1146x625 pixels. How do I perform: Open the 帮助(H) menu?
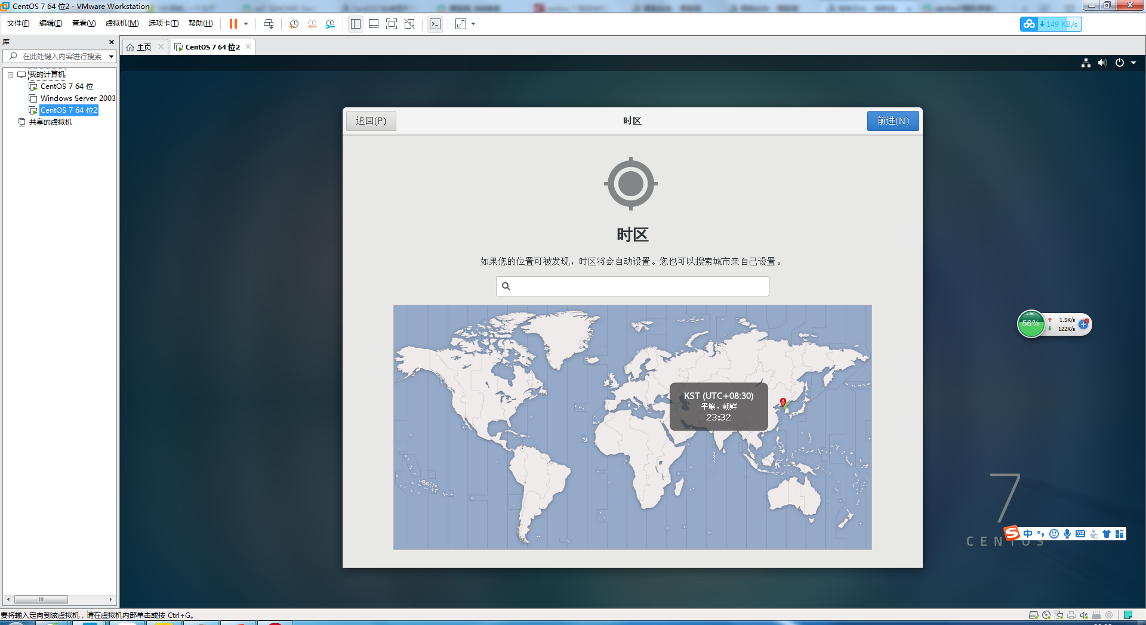click(x=201, y=23)
